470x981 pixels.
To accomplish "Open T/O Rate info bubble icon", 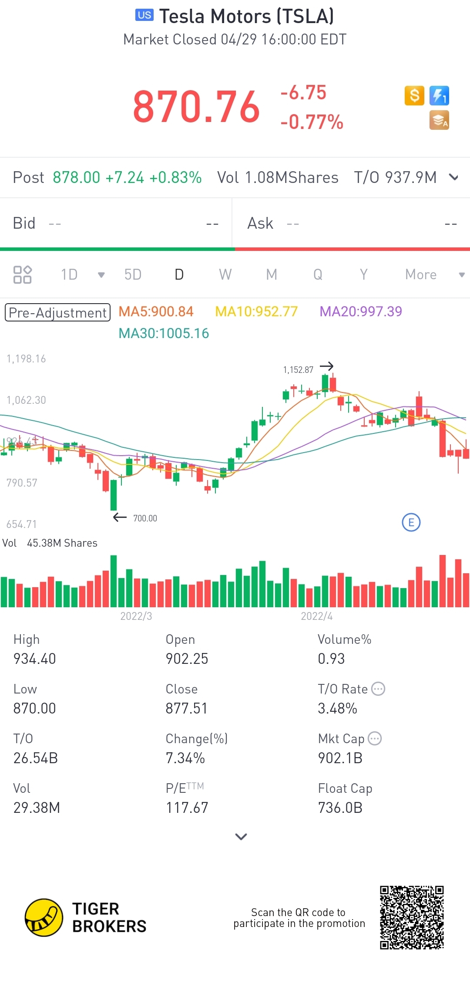I will click(378, 689).
